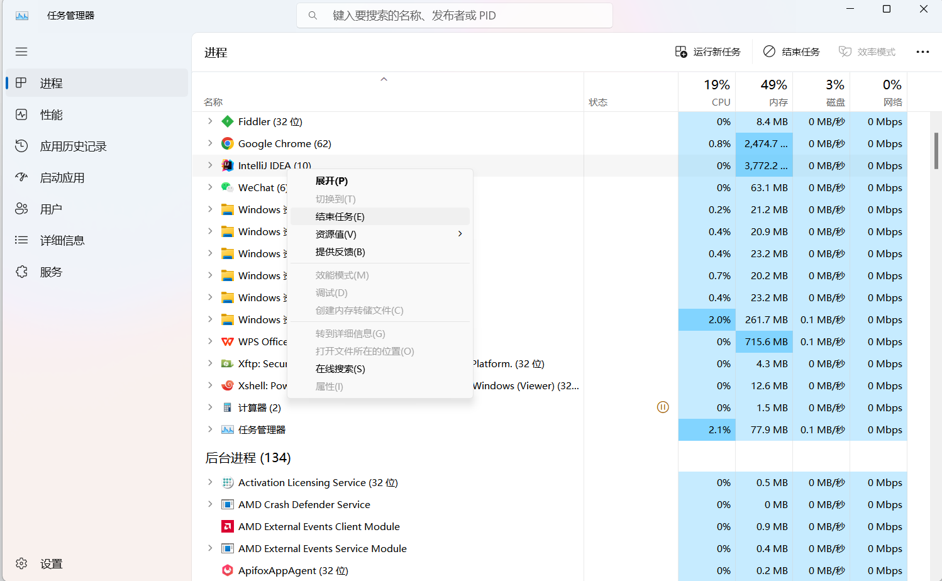Screen dimensions: 942x581
Task: Expand AMD External Events Service Module group
Action: (x=210, y=548)
